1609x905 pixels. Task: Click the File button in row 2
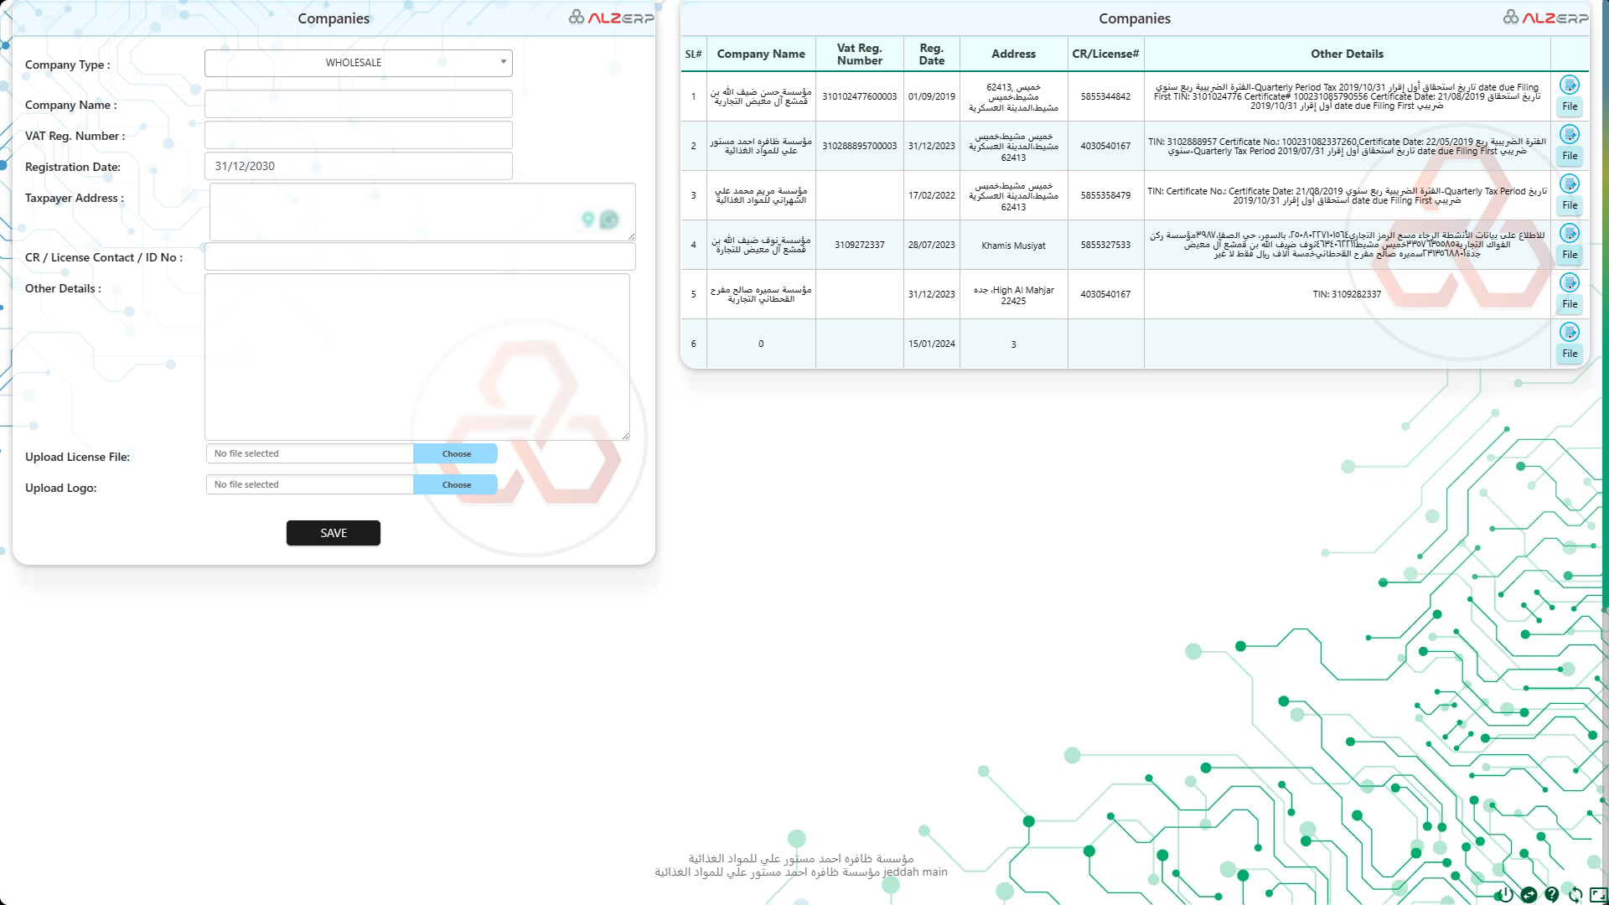click(1570, 156)
